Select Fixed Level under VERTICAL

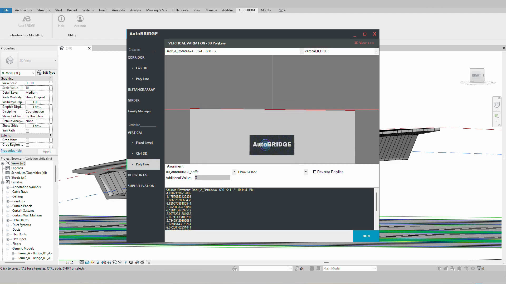144,143
